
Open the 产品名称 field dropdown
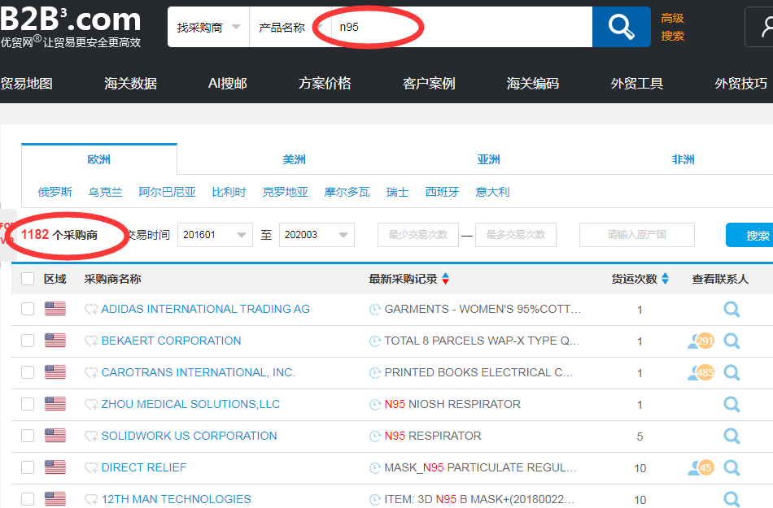click(x=290, y=27)
